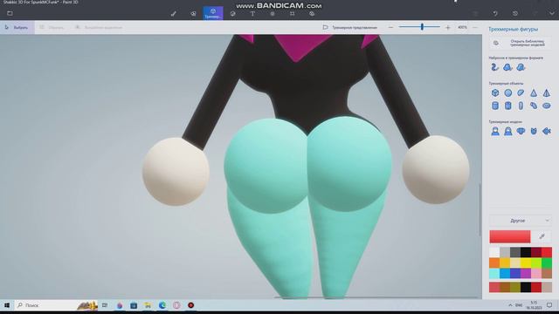Open the Windows Start menu
The image size is (559, 314).
click(x=7, y=305)
